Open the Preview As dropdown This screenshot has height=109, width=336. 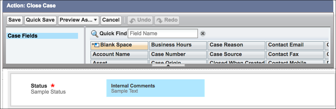(78, 20)
